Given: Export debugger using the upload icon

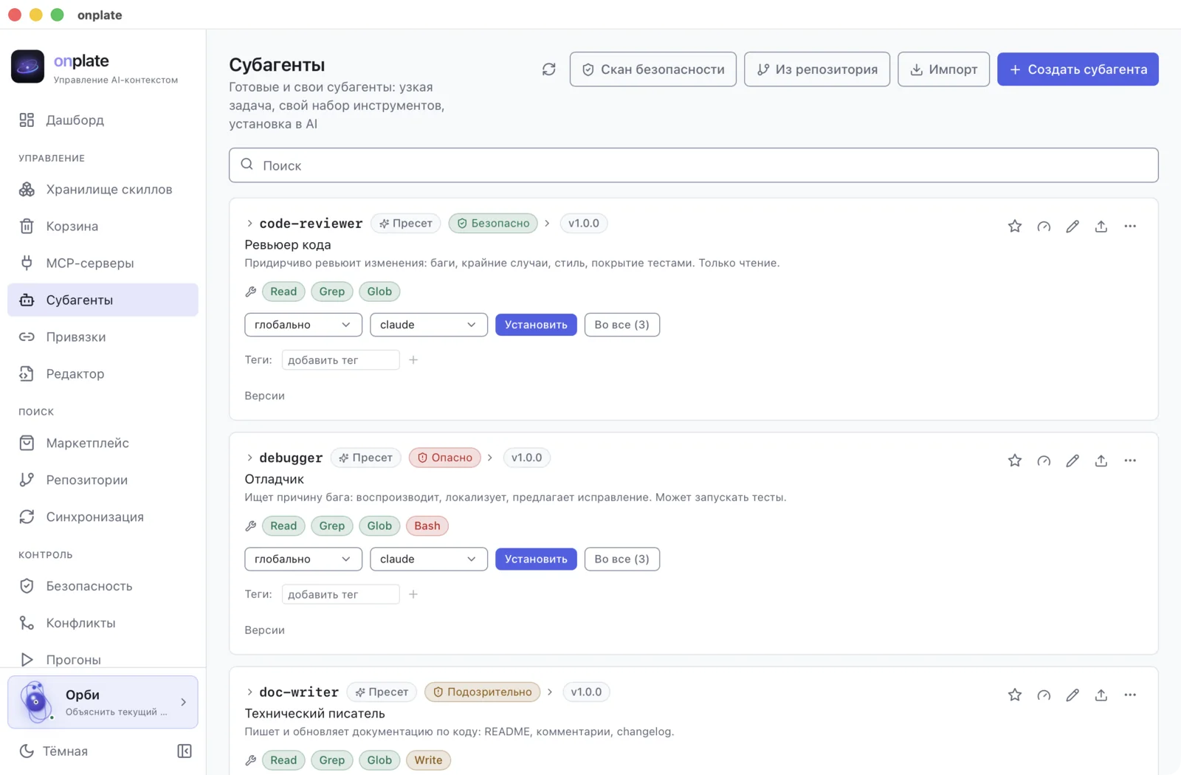Looking at the screenshot, I should click(x=1101, y=461).
